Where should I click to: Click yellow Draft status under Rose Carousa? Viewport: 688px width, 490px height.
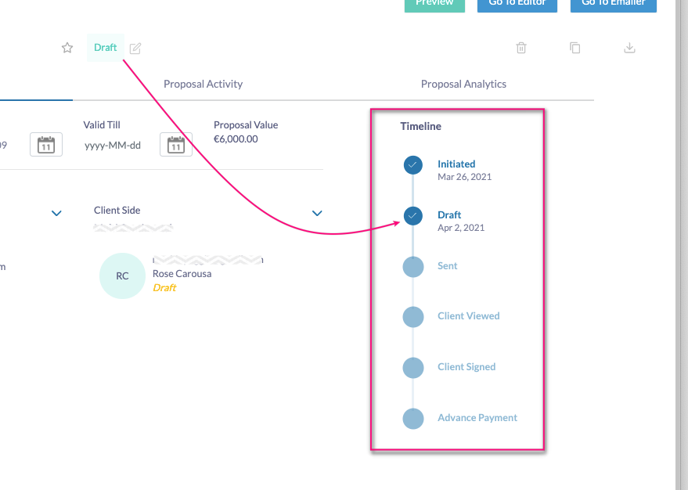pyautogui.click(x=164, y=288)
